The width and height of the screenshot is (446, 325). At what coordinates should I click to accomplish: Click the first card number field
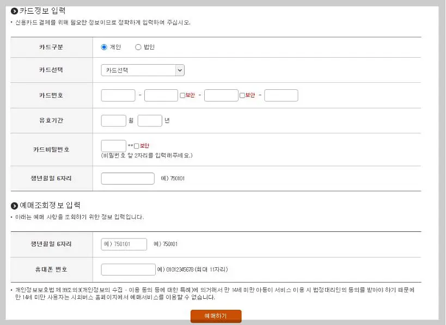click(x=118, y=95)
